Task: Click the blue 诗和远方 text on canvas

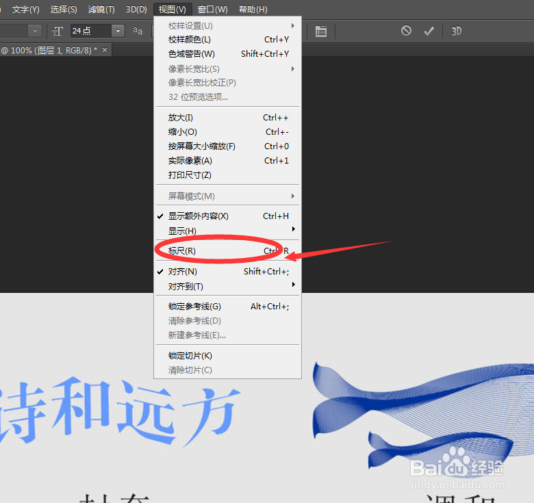Action: (x=119, y=412)
